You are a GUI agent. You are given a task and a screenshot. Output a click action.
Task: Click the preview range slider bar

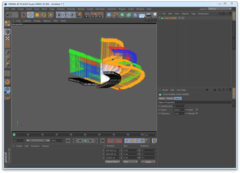[x=38, y=141]
